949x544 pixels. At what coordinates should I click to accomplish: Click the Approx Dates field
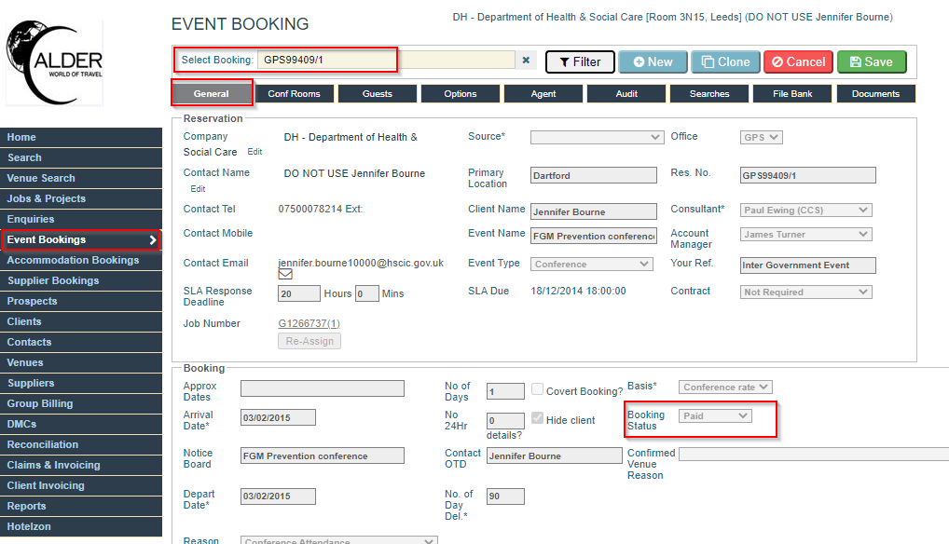[x=322, y=388]
